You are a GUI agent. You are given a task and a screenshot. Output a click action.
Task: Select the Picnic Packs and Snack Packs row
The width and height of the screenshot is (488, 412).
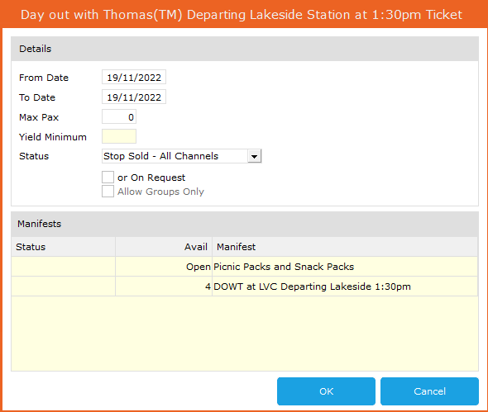[244, 267]
